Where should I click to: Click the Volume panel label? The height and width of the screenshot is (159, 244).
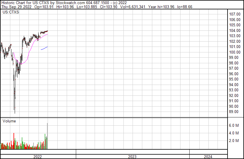coord(9,121)
